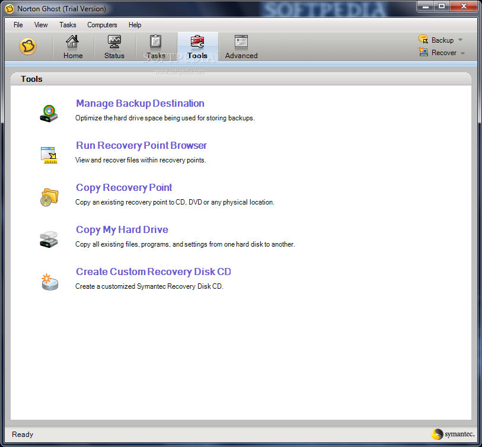Click 'View and recover files within recovery points' text
The image size is (482, 447).
pos(141,160)
